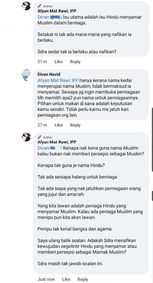Reply to the comment posted Just now
This screenshot has width=153, height=283.
tap(83, 279)
